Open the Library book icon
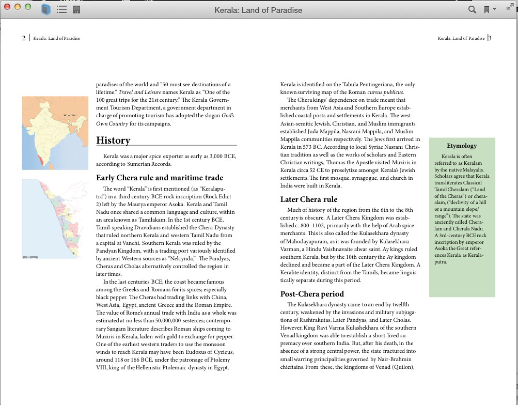The height and width of the screenshot is (405, 518). click(45, 9)
